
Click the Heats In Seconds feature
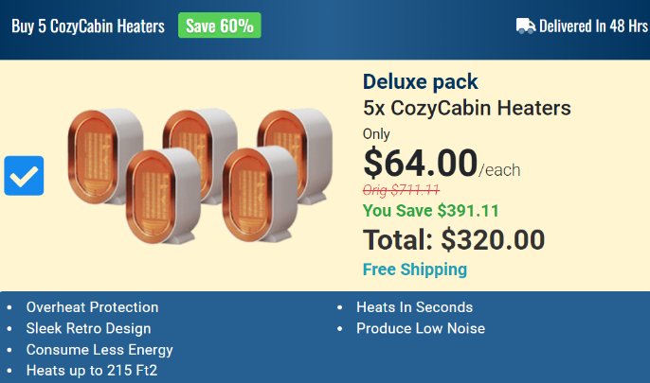(x=414, y=307)
